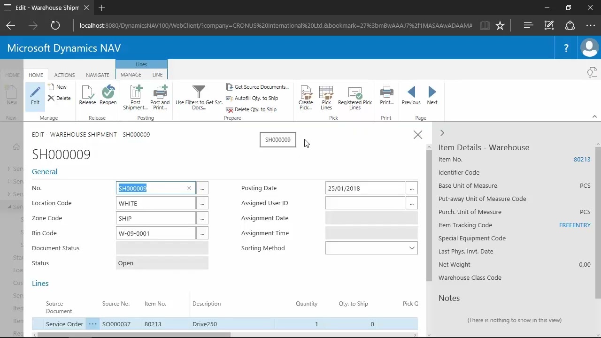Viewport: 601px width, 338px height.
Task: Add page to favorites star
Action: point(500,25)
